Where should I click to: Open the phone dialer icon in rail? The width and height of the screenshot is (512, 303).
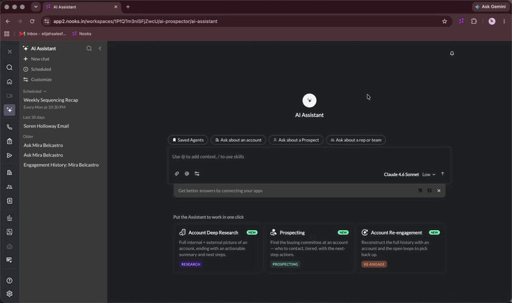tap(10, 127)
